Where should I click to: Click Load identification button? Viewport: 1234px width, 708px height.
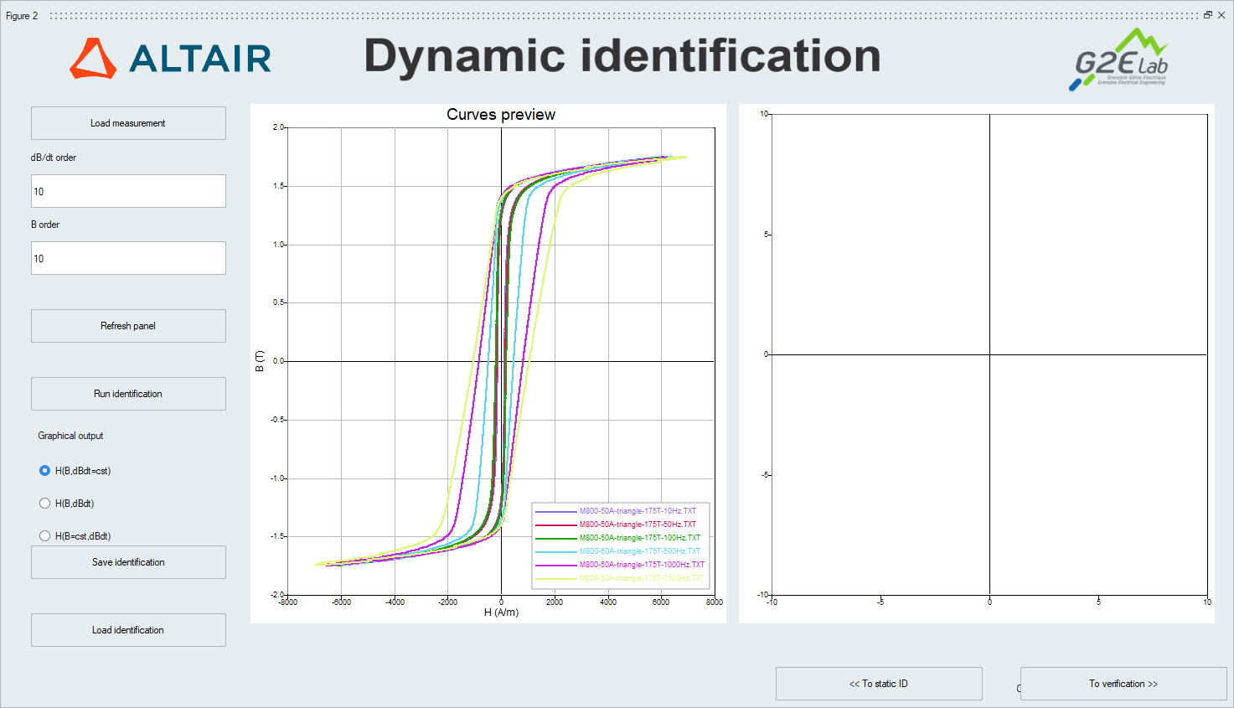coord(128,630)
